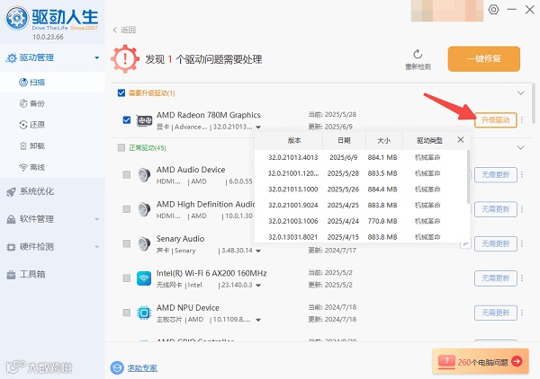Click the 求助专家 expert help link

coord(142,368)
